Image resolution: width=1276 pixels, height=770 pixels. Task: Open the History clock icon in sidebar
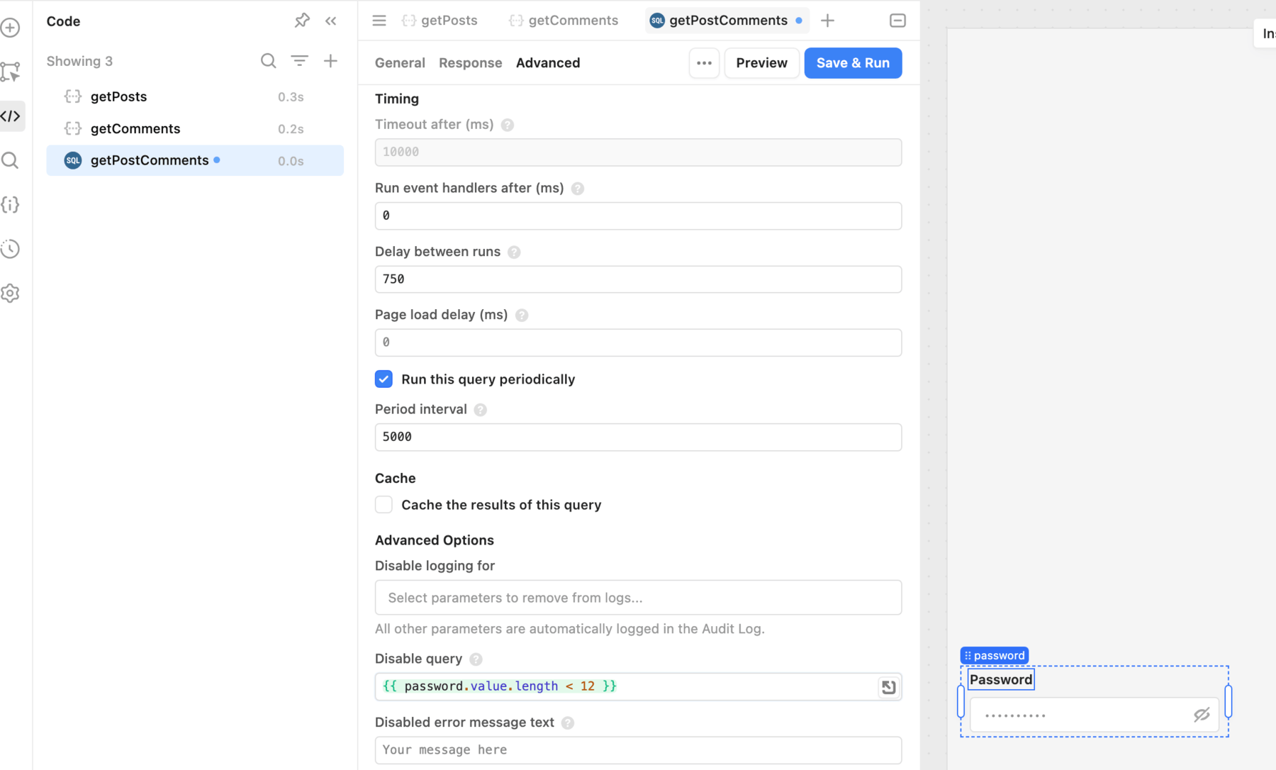pyautogui.click(x=10, y=249)
